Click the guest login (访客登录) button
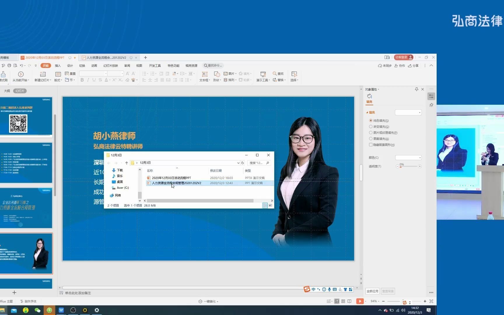This screenshot has height=315, width=504. 404,57
